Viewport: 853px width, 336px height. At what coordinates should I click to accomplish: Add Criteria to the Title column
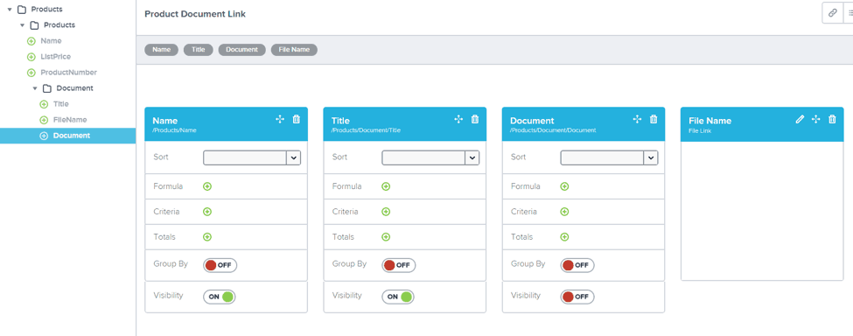[x=386, y=212]
